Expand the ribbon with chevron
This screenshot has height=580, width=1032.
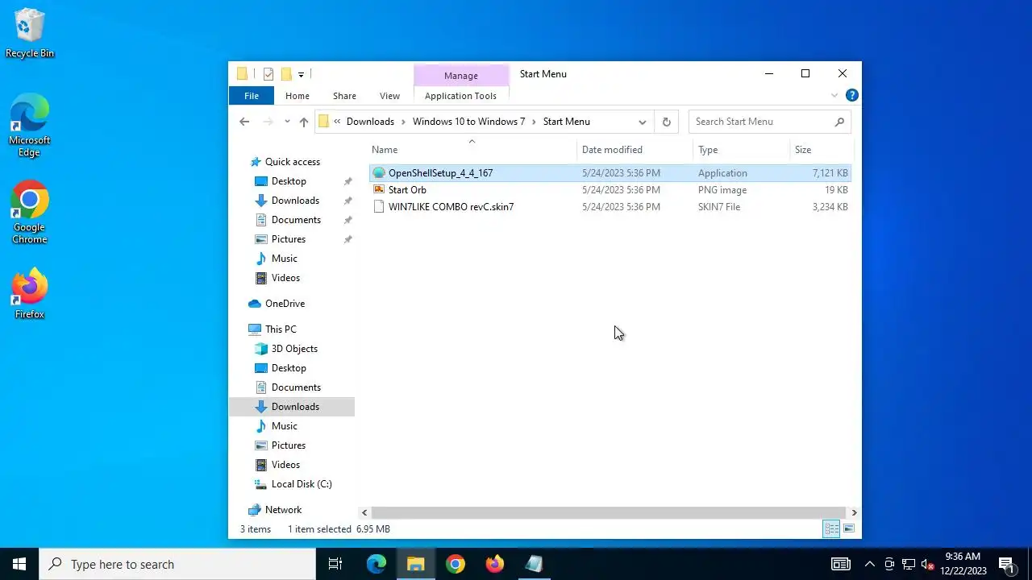(834, 96)
